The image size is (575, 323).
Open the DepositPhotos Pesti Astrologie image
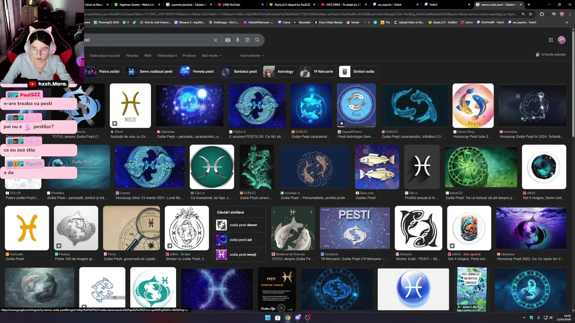point(356,105)
